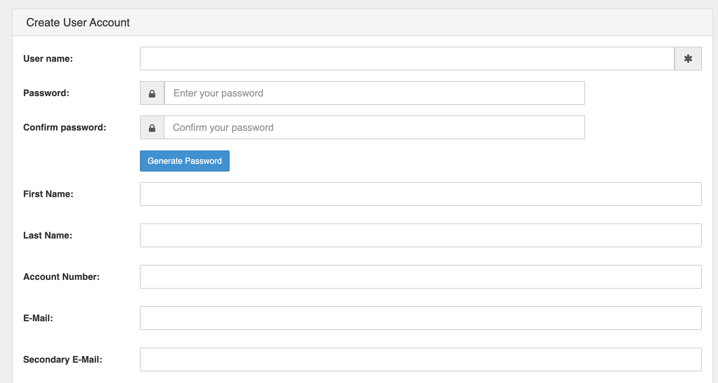Click the lock icon beside Password field

(x=152, y=93)
